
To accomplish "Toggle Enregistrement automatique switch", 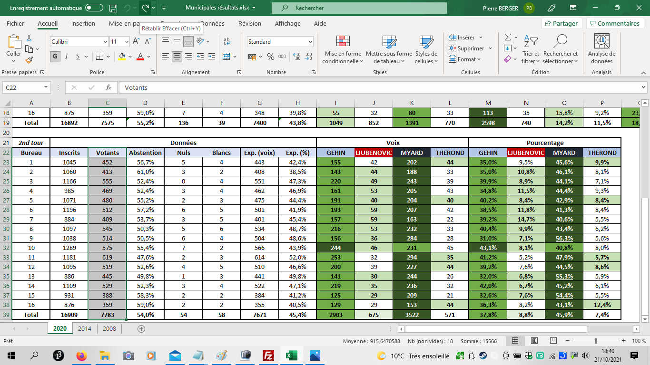I will coord(94,8).
